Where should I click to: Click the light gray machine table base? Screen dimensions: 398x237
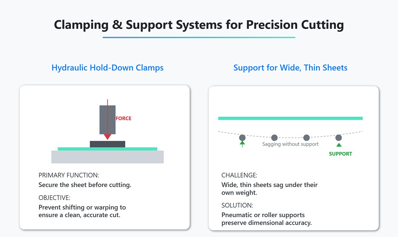[x=107, y=157]
